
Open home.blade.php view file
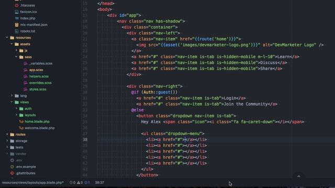click(37, 122)
